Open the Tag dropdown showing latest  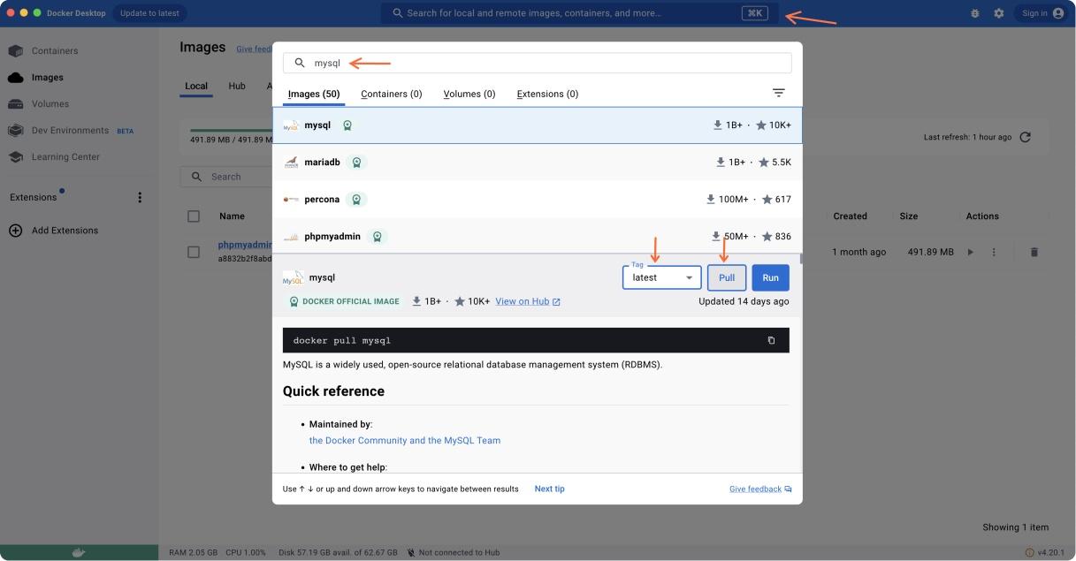(x=661, y=277)
